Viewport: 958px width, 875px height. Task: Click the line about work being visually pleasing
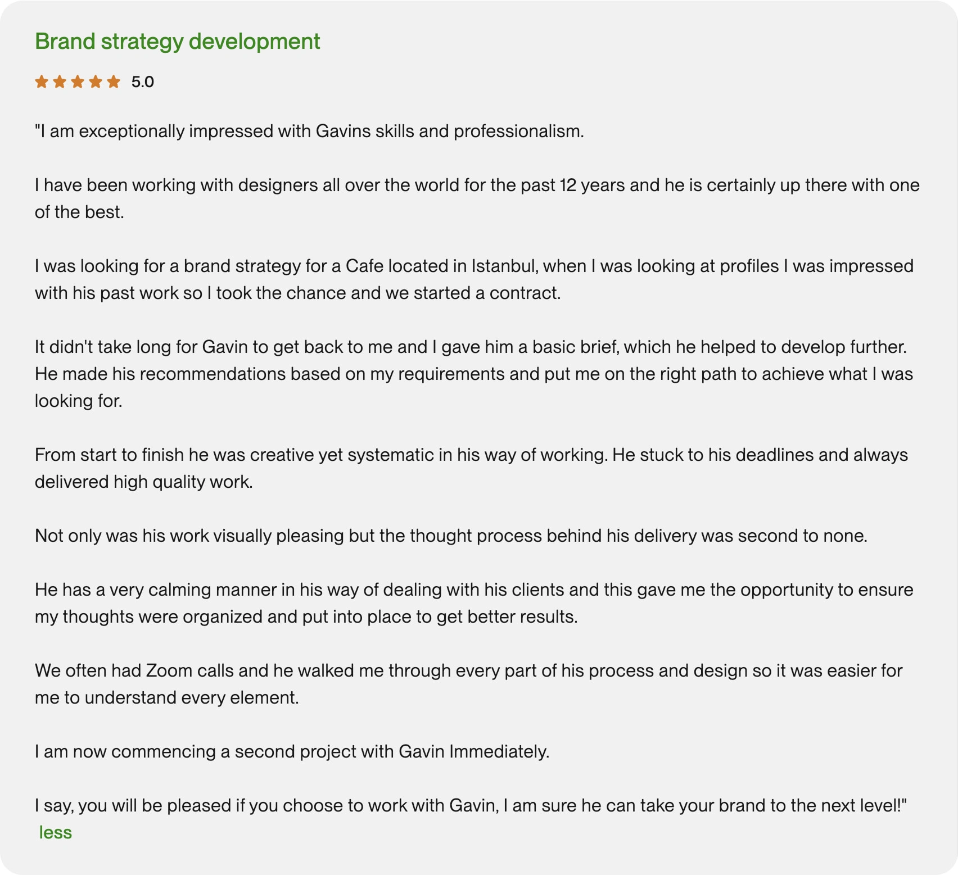click(451, 536)
